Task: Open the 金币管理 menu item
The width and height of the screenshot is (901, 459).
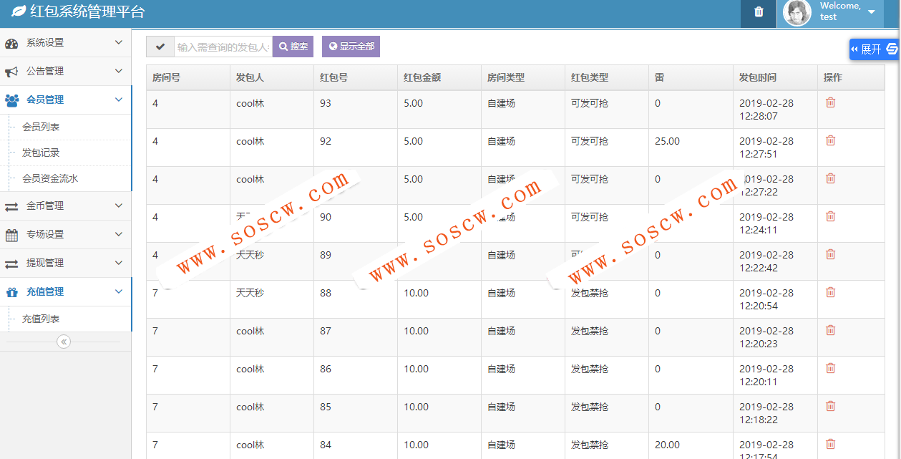Action: point(65,206)
